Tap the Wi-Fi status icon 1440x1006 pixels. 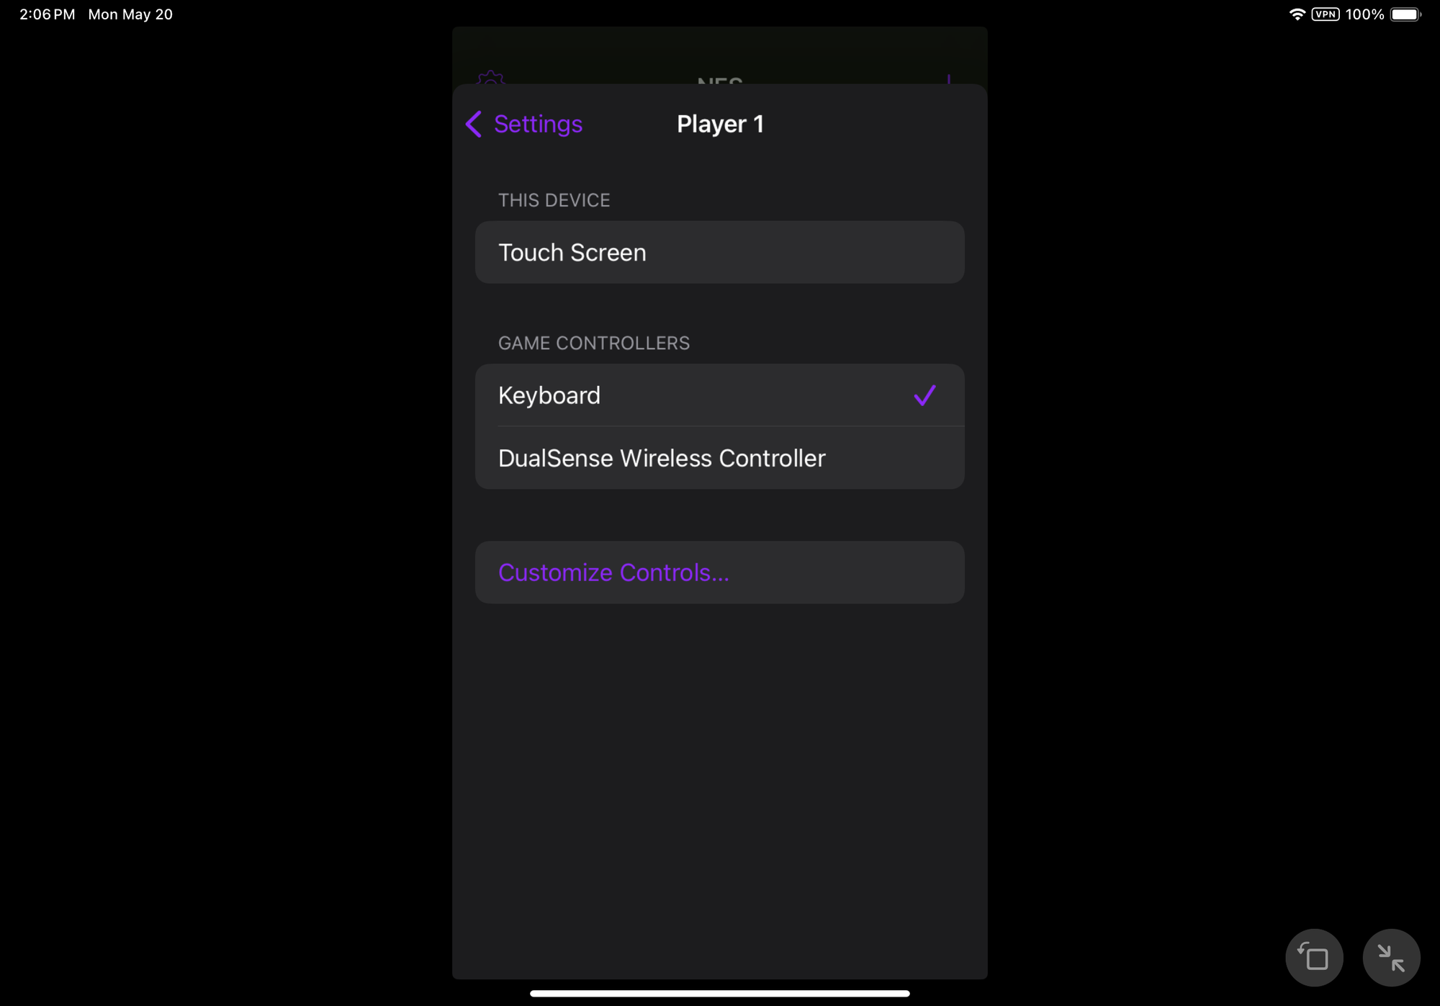pos(1297,14)
